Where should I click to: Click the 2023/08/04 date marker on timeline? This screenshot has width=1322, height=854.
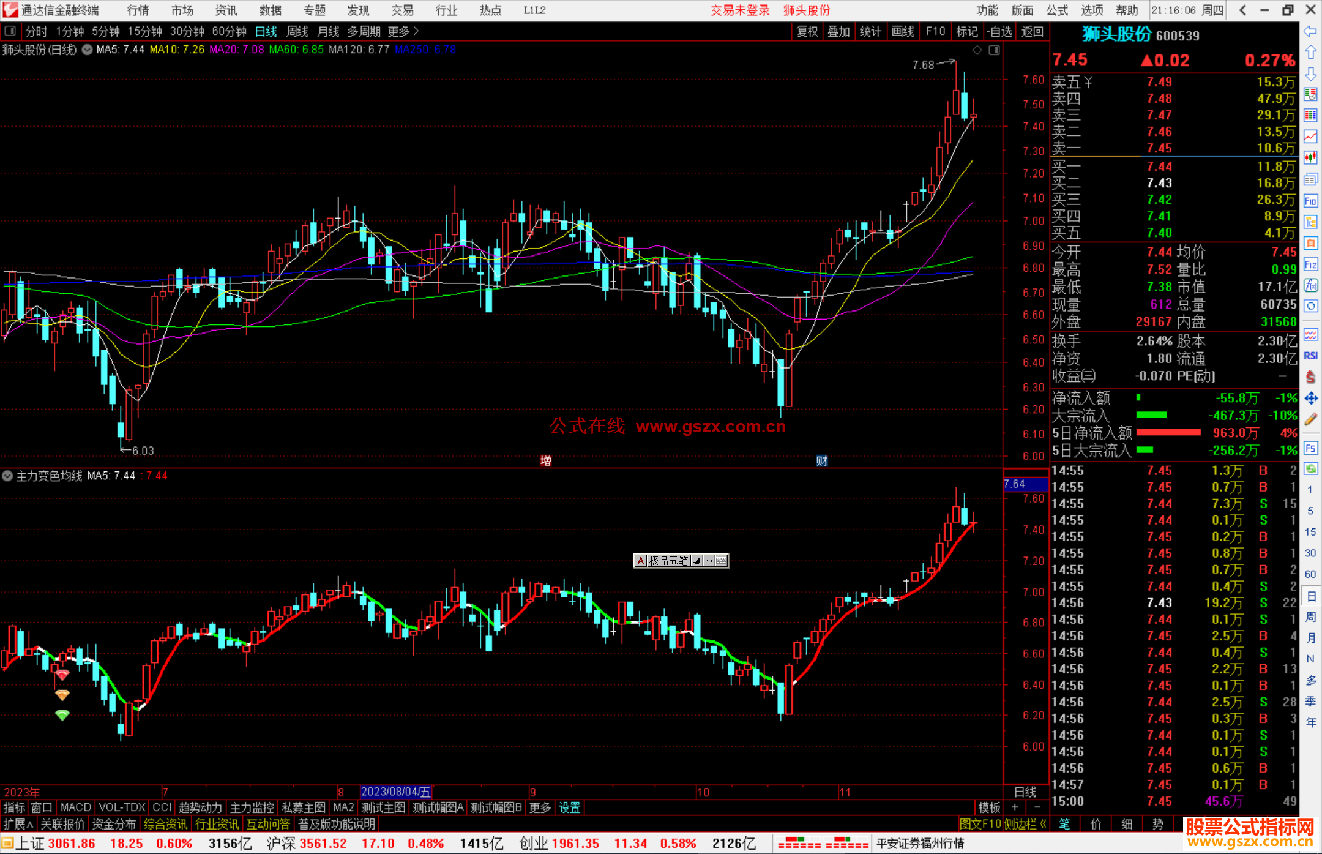click(395, 792)
